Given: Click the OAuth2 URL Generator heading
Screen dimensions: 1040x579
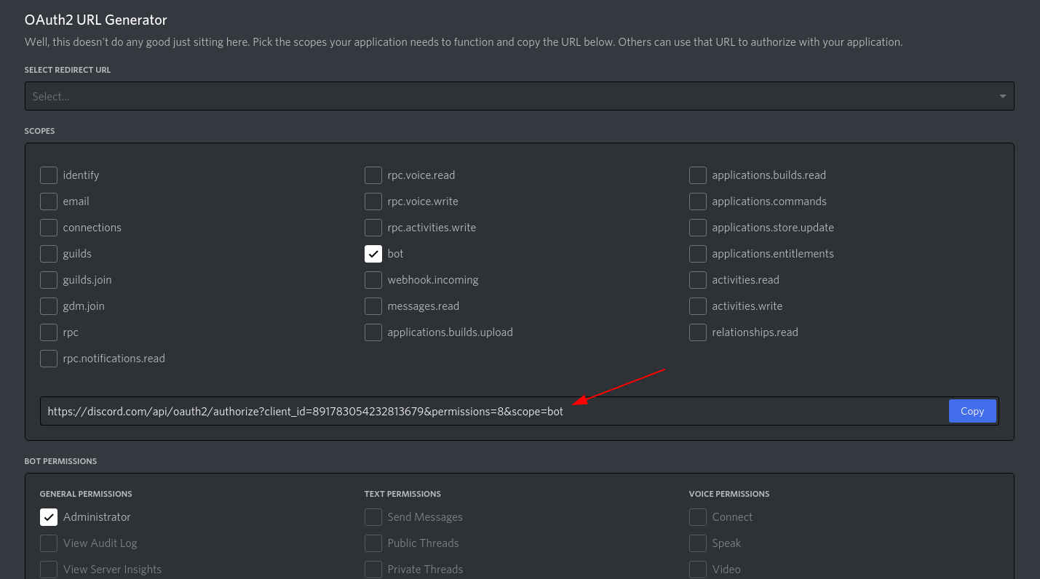Looking at the screenshot, I should pyautogui.click(x=96, y=20).
